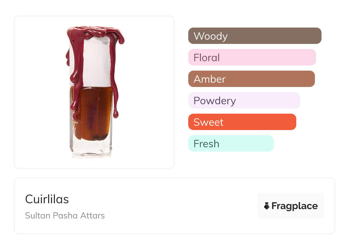The height and width of the screenshot is (248, 349).
Task: Click the amber perfume oil inside the bottle
Action: tap(95, 112)
